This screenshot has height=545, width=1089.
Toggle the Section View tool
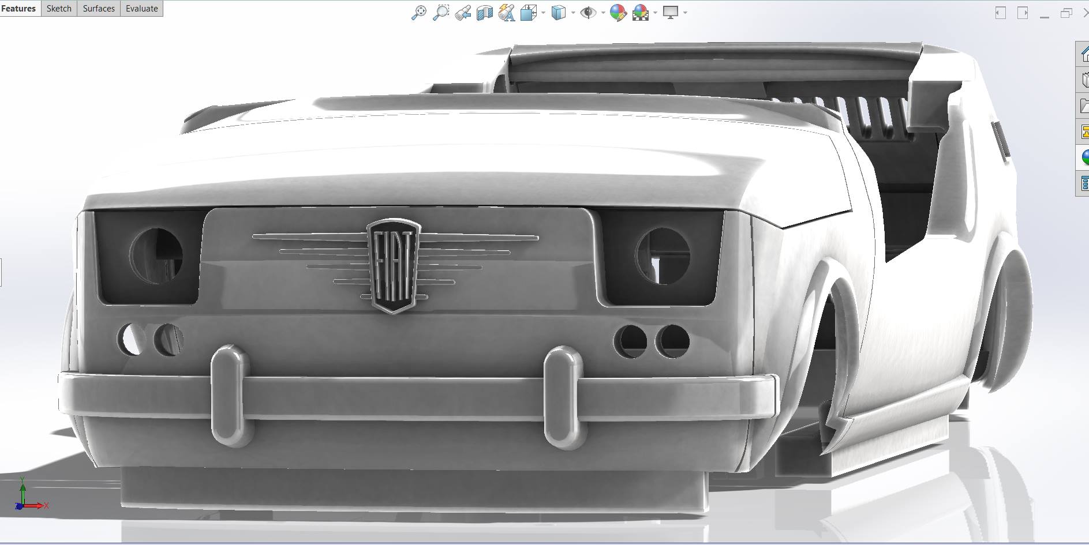[485, 13]
